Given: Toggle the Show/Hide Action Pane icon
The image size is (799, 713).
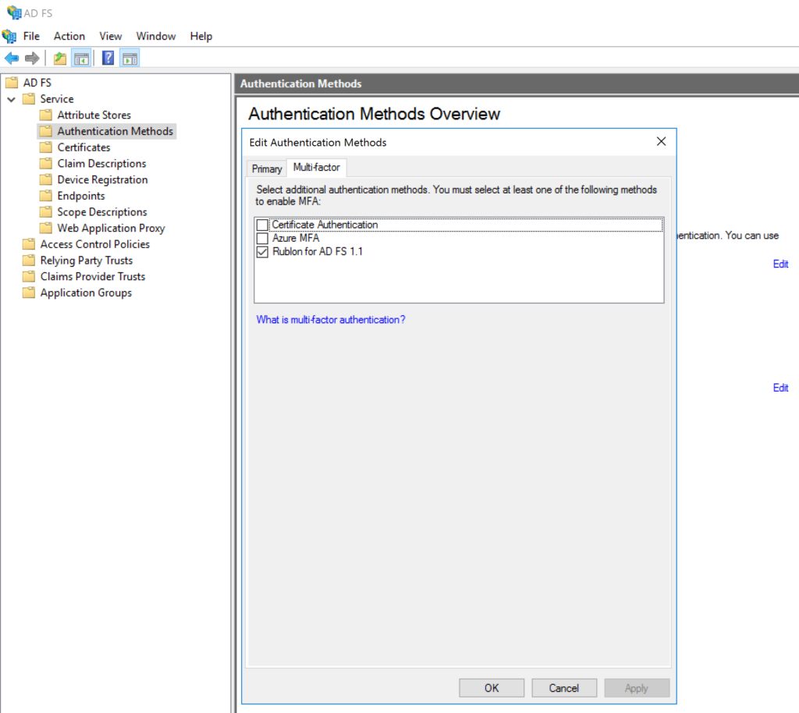Looking at the screenshot, I should (x=130, y=59).
